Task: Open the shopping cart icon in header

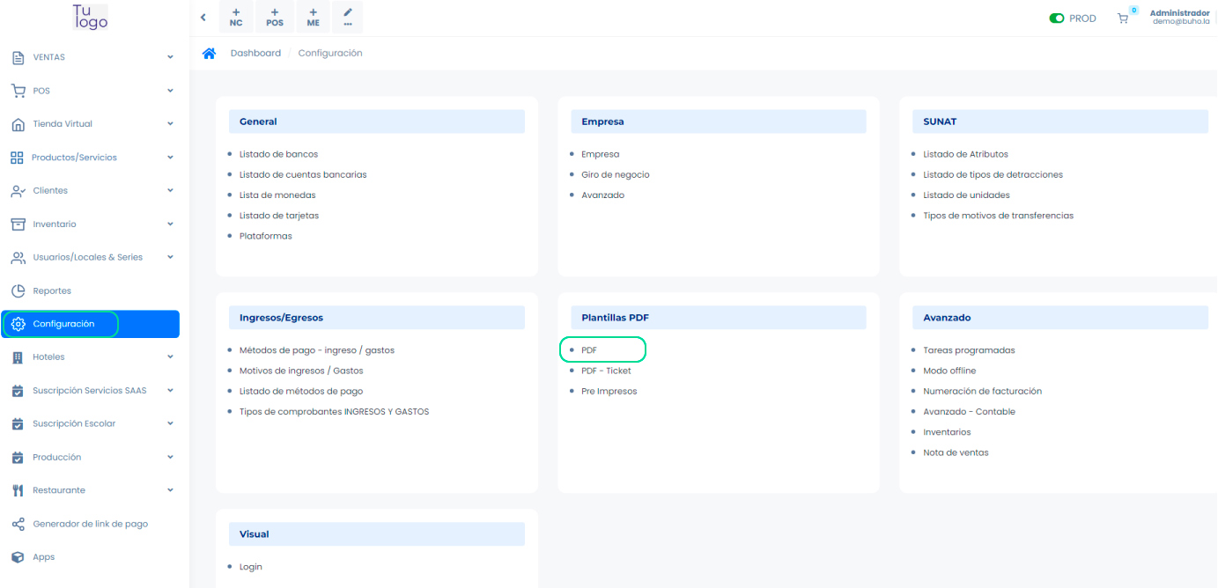Action: tap(1123, 18)
